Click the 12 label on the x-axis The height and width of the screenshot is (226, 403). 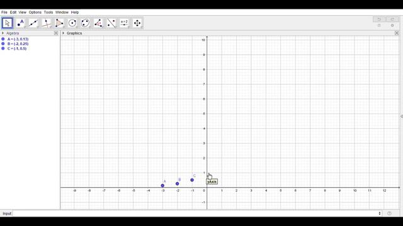click(x=384, y=191)
